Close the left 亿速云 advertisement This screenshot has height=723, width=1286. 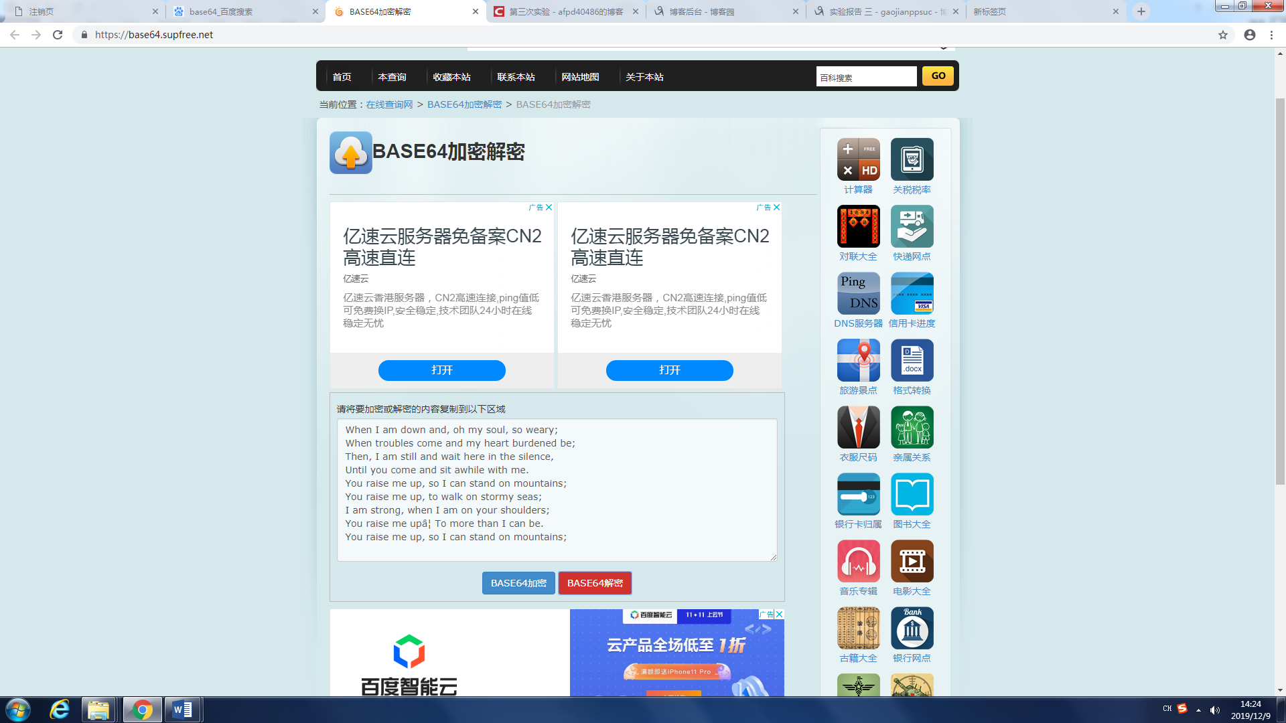(x=549, y=208)
